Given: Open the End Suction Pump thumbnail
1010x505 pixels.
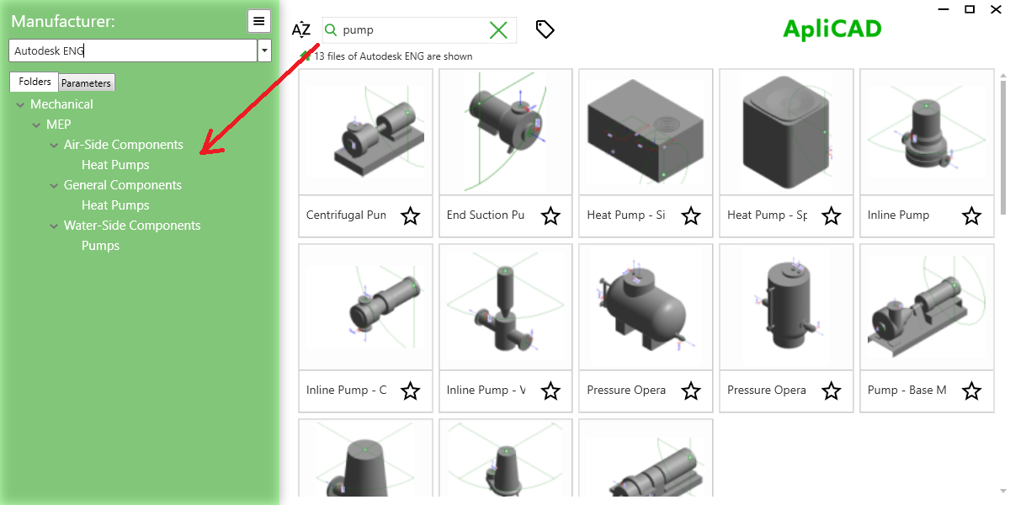Looking at the screenshot, I should [505, 132].
